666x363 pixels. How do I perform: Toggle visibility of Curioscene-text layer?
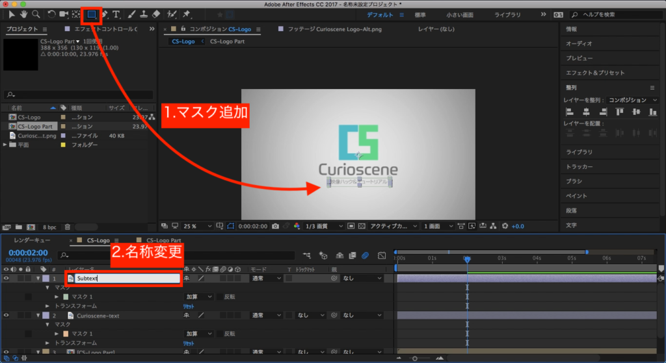[x=6, y=315]
